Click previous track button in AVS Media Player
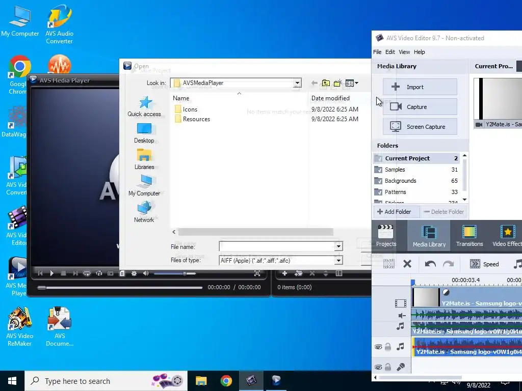The height and width of the screenshot is (391, 522). click(x=40, y=273)
